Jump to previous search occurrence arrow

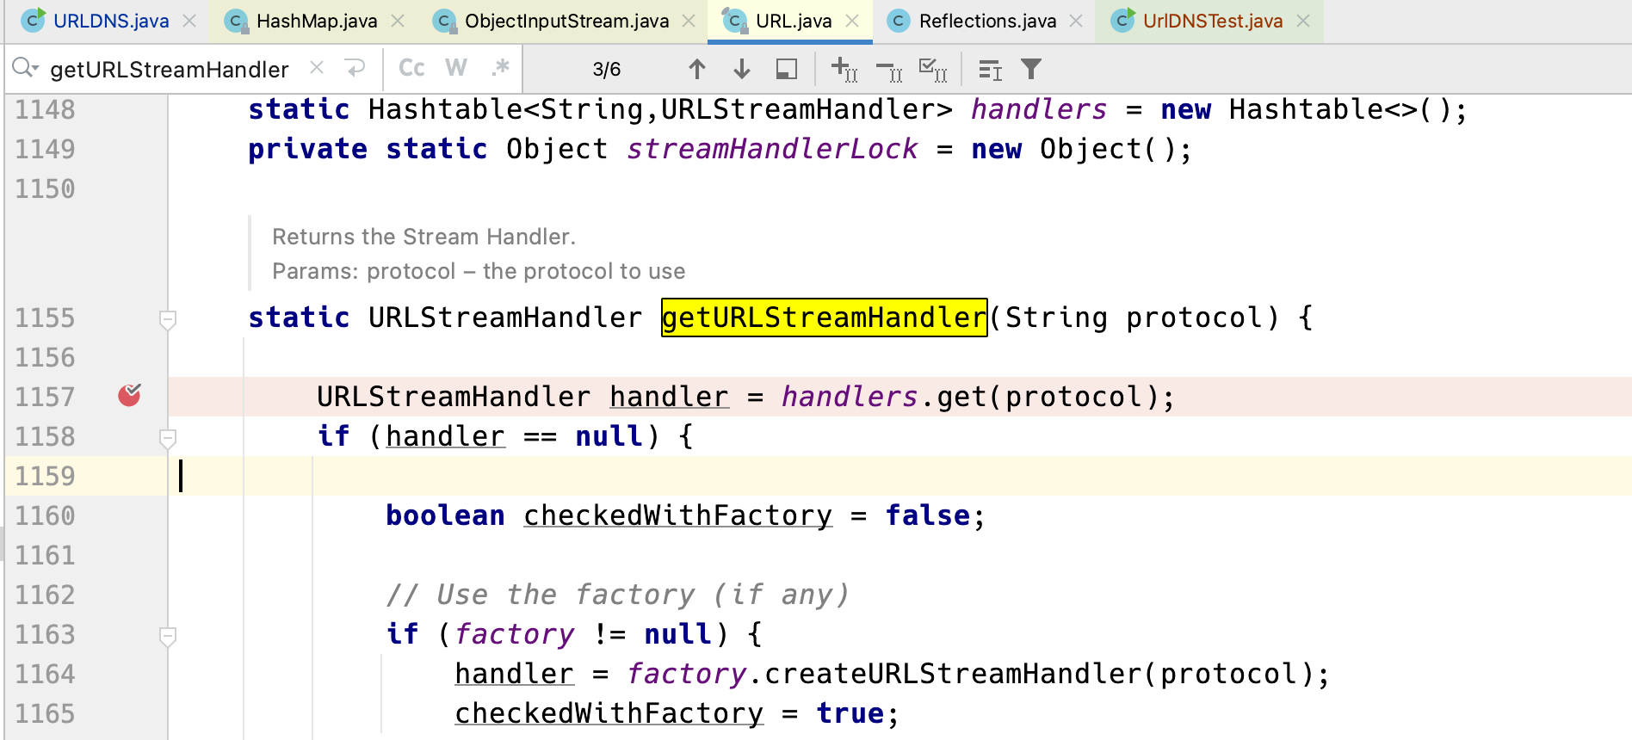pyautogui.click(x=697, y=69)
